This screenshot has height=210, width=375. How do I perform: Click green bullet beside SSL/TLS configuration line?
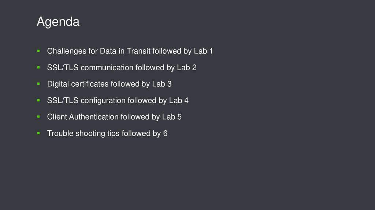[x=38, y=100]
